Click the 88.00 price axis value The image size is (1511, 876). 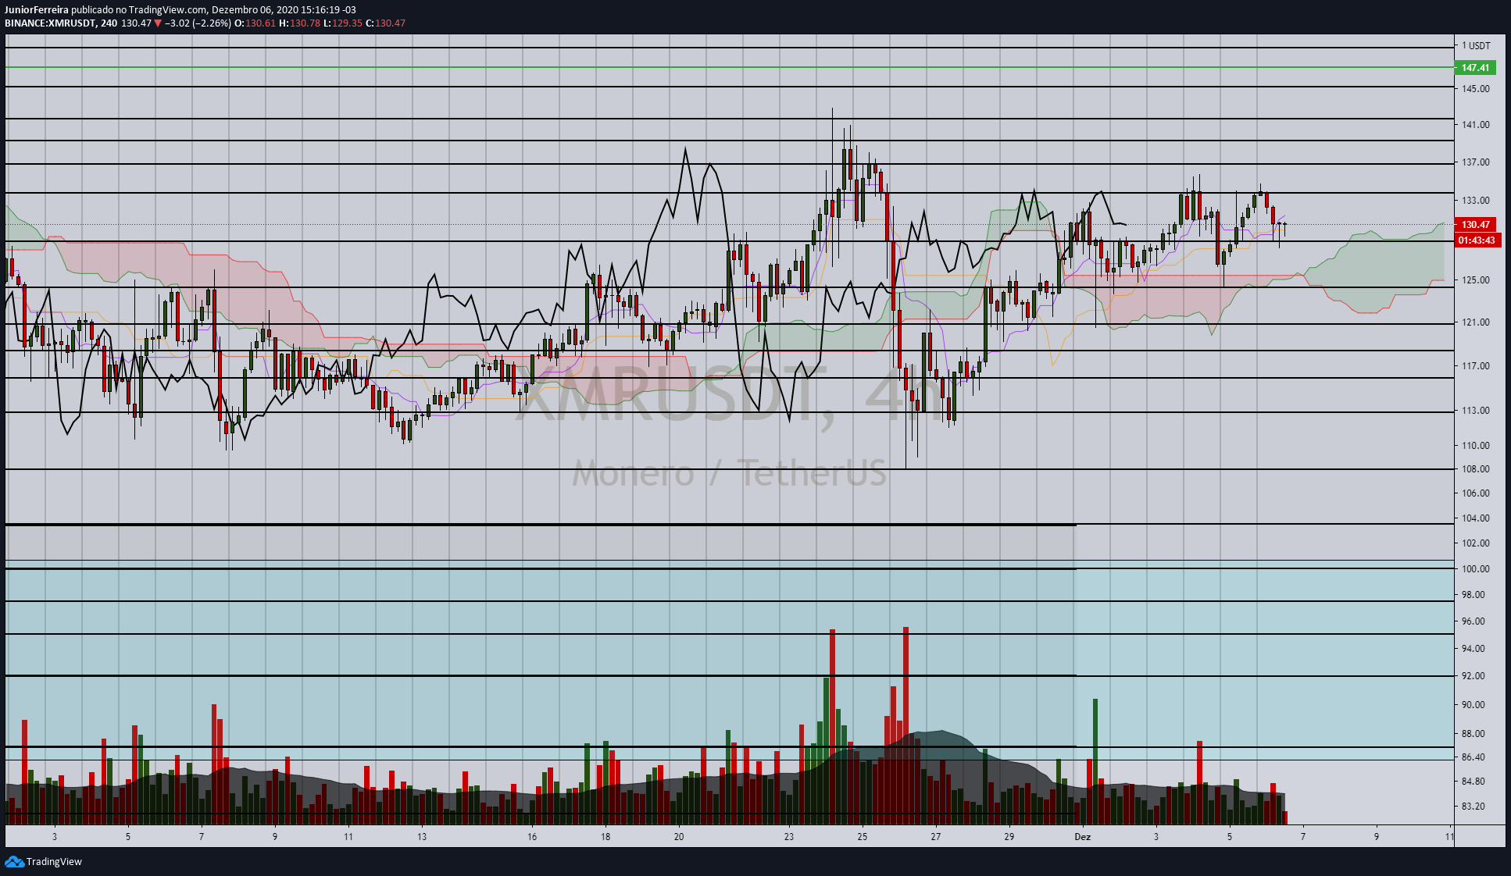[x=1473, y=734]
